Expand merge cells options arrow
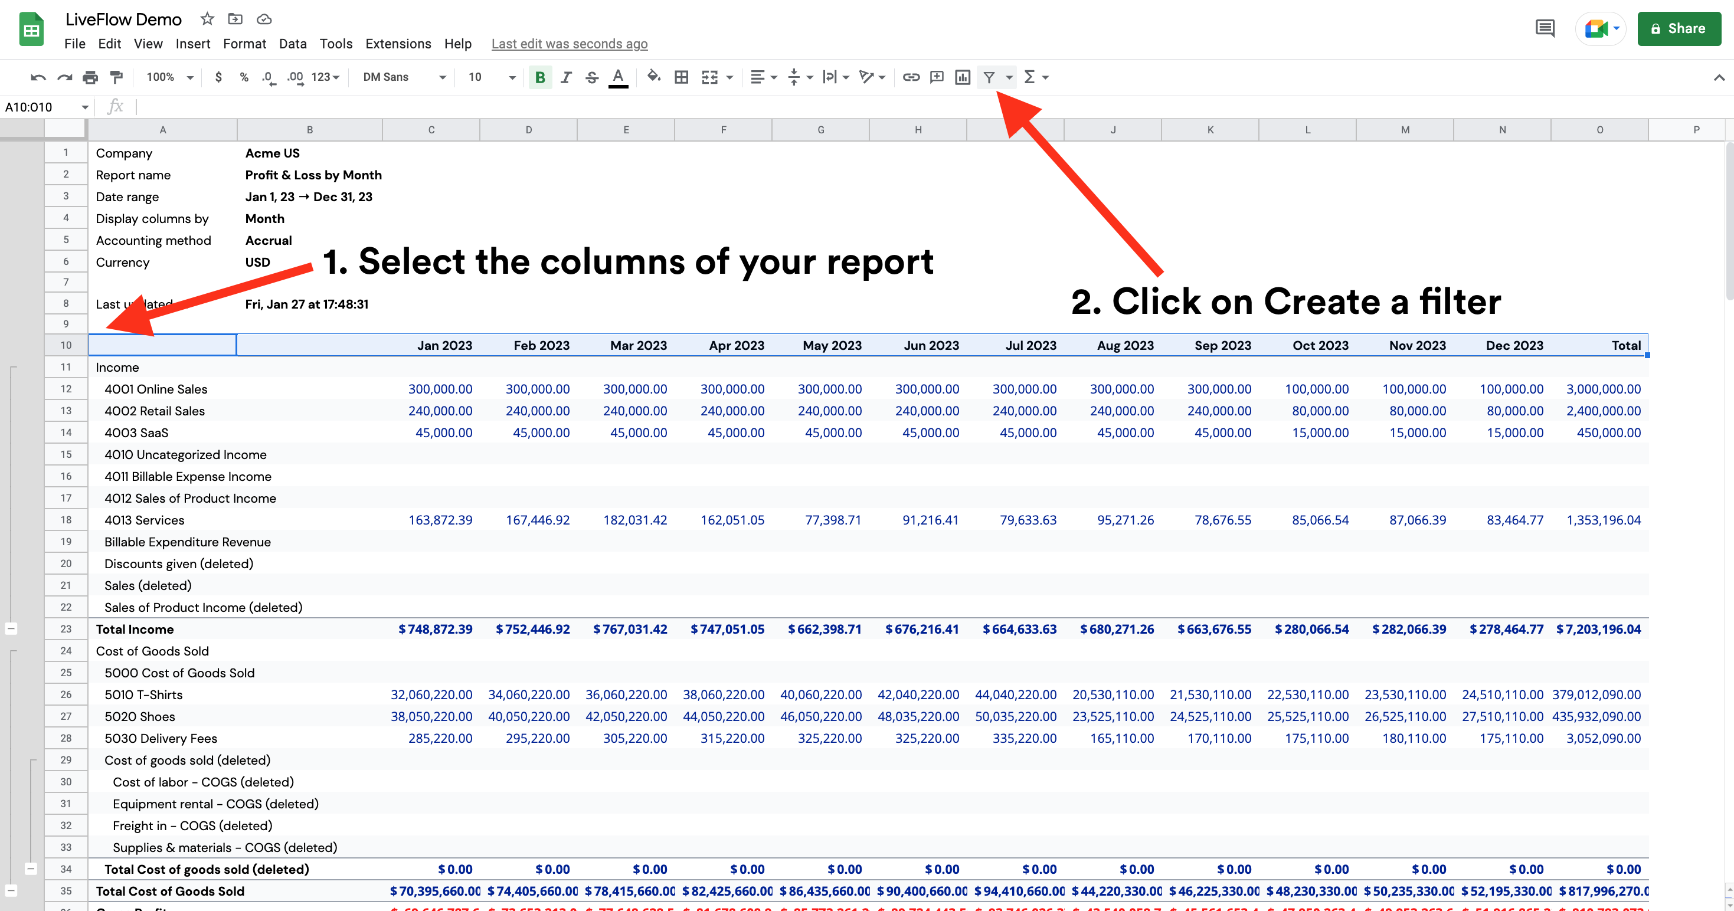This screenshot has height=911, width=1734. tap(729, 77)
